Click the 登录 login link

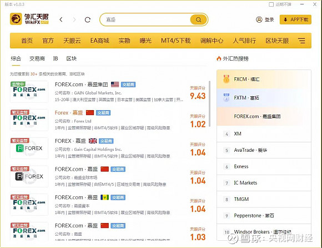point(269,19)
